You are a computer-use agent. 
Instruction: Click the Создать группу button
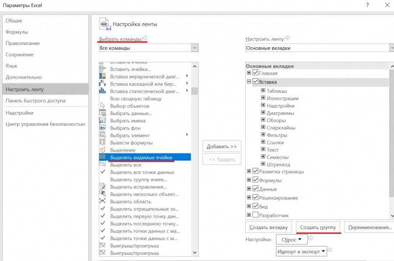pyautogui.click(x=318, y=227)
